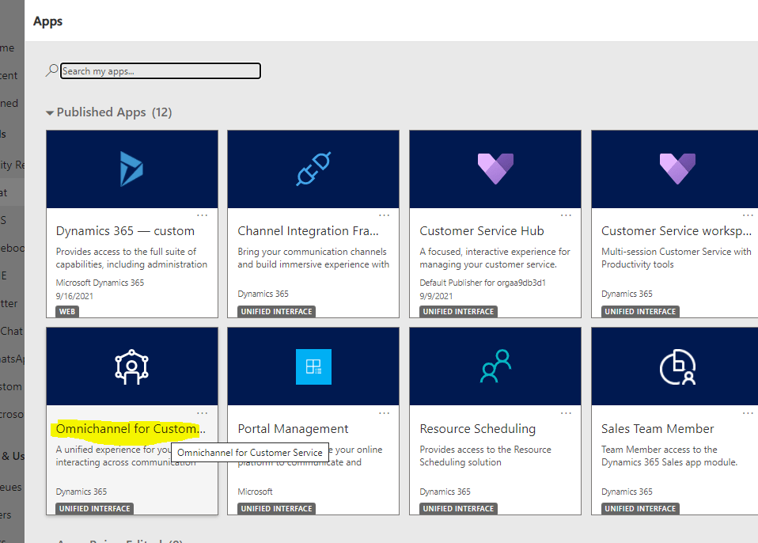Click the Resource Scheduling people icon
The width and height of the screenshot is (758, 543).
click(x=495, y=366)
